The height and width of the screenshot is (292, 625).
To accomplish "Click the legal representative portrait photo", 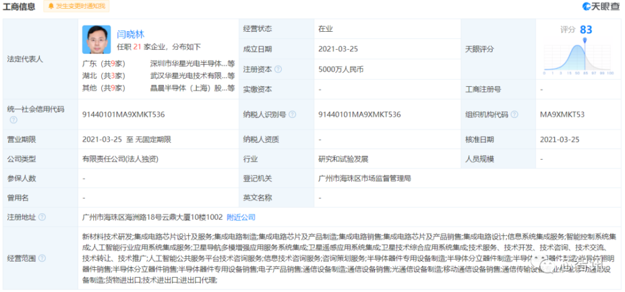I will click(96, 39).
